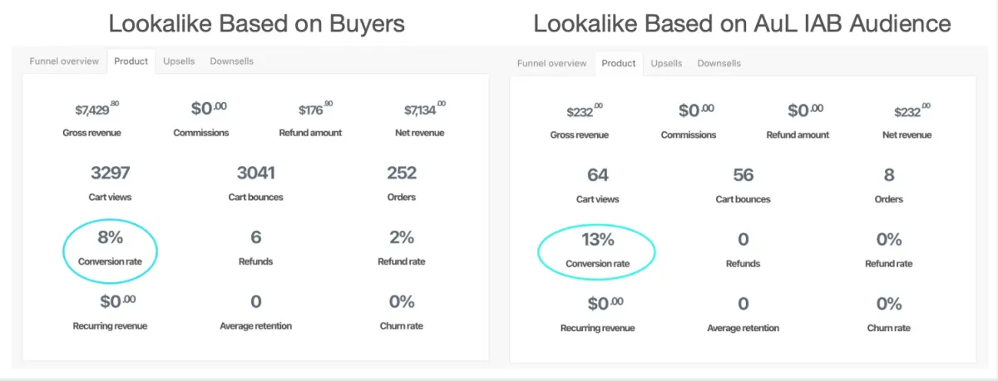This screenshot has width=998, height=381.
Task: Click the 8 orders stat
Action: 888,175
